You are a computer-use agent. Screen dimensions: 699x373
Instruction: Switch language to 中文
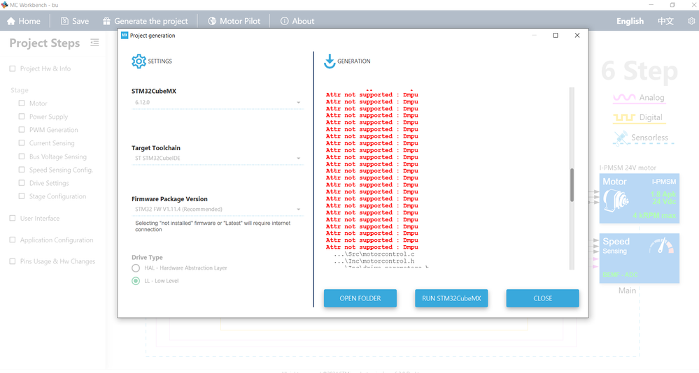(665, 21)
